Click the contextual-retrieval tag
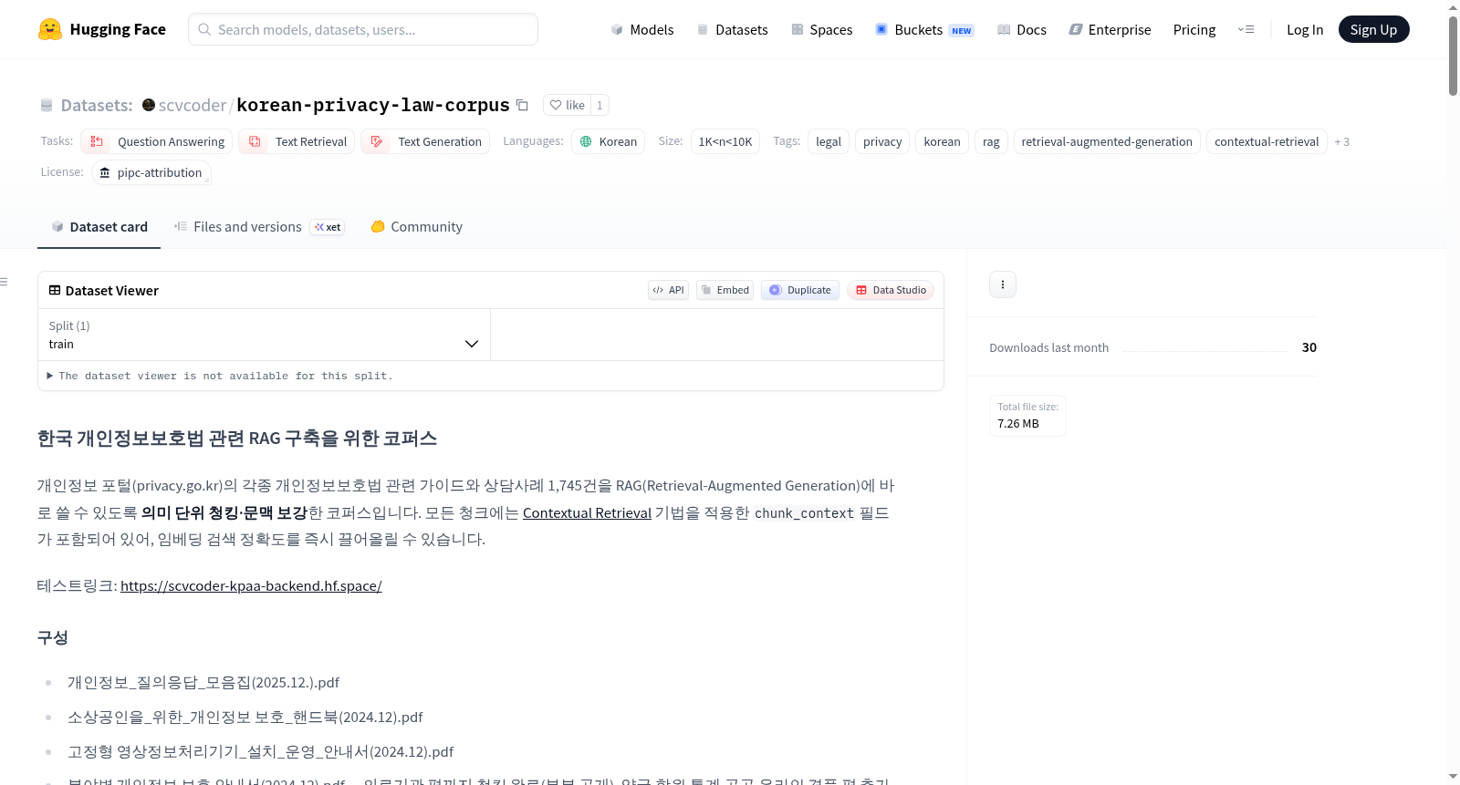The image size is (1460, 785). (1267, 141)
